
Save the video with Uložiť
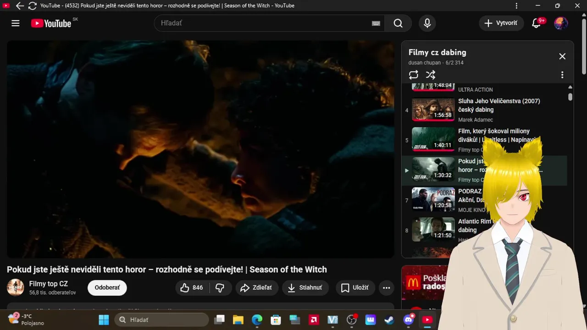click(355, 288)
